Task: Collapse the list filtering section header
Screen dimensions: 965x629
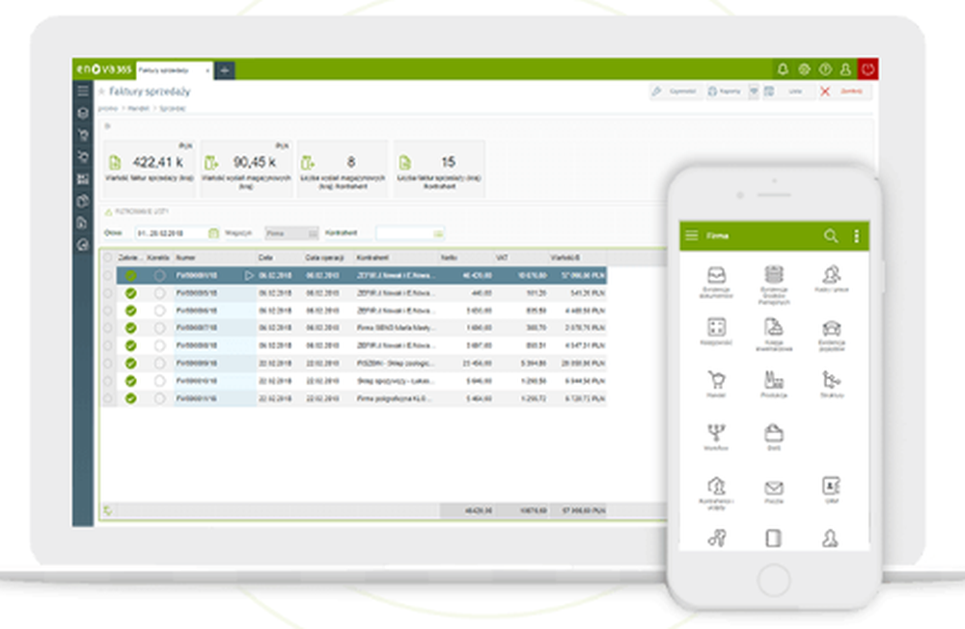Action: click(136, 211)
